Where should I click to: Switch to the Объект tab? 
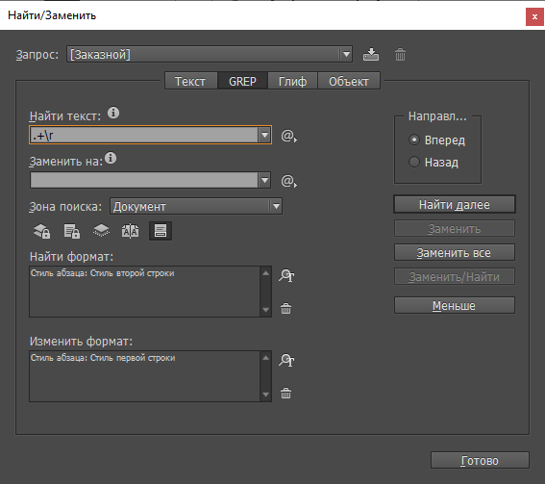coord(349,81)
